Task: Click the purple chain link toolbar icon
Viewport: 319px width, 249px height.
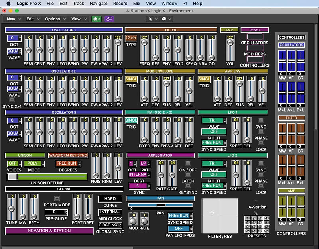Action: click(108, 19)
